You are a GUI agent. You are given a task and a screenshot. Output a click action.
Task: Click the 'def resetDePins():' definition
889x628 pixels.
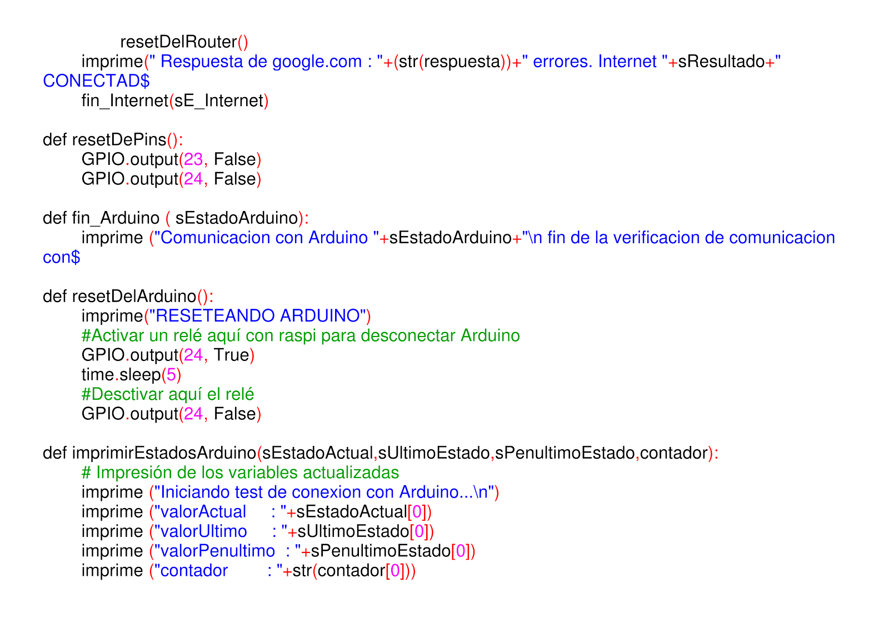click(113, 140)
